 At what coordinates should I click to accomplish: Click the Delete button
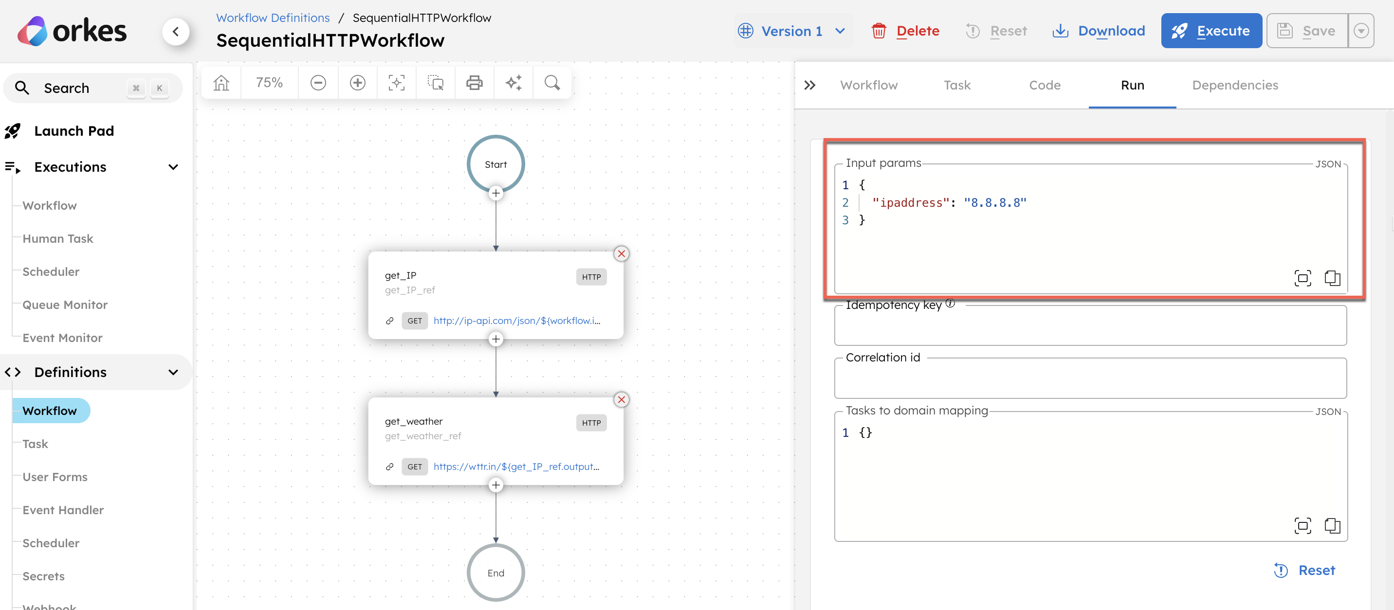point(905,31)
